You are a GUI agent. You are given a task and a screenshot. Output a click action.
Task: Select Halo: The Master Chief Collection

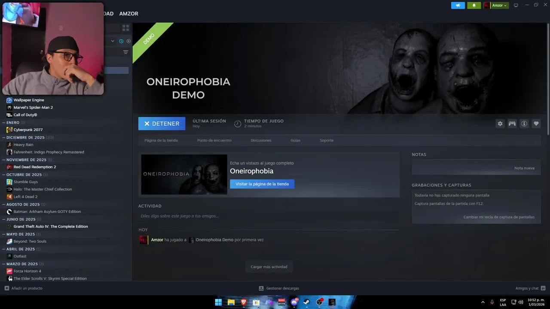coord(43,189)
